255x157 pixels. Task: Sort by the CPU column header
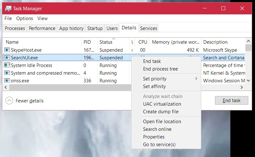(142, 42)
